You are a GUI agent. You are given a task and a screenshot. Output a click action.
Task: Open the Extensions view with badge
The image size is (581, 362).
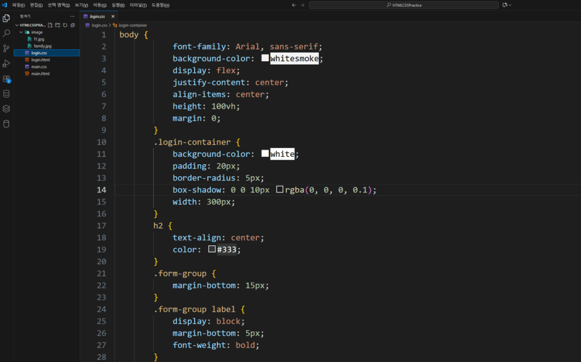coord(6,79)
